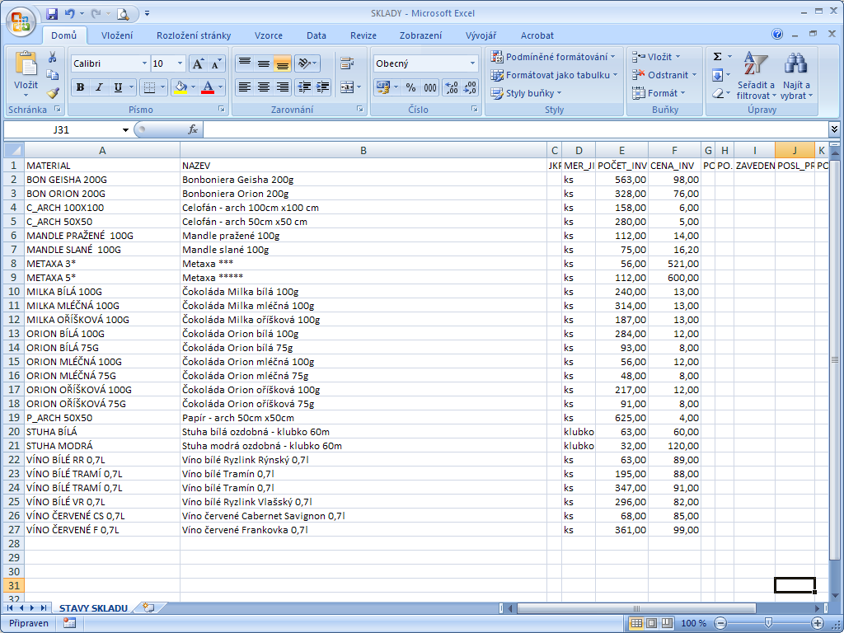844x633 pixels.
Task: Decrease decimal places
Action: (470, 87)
